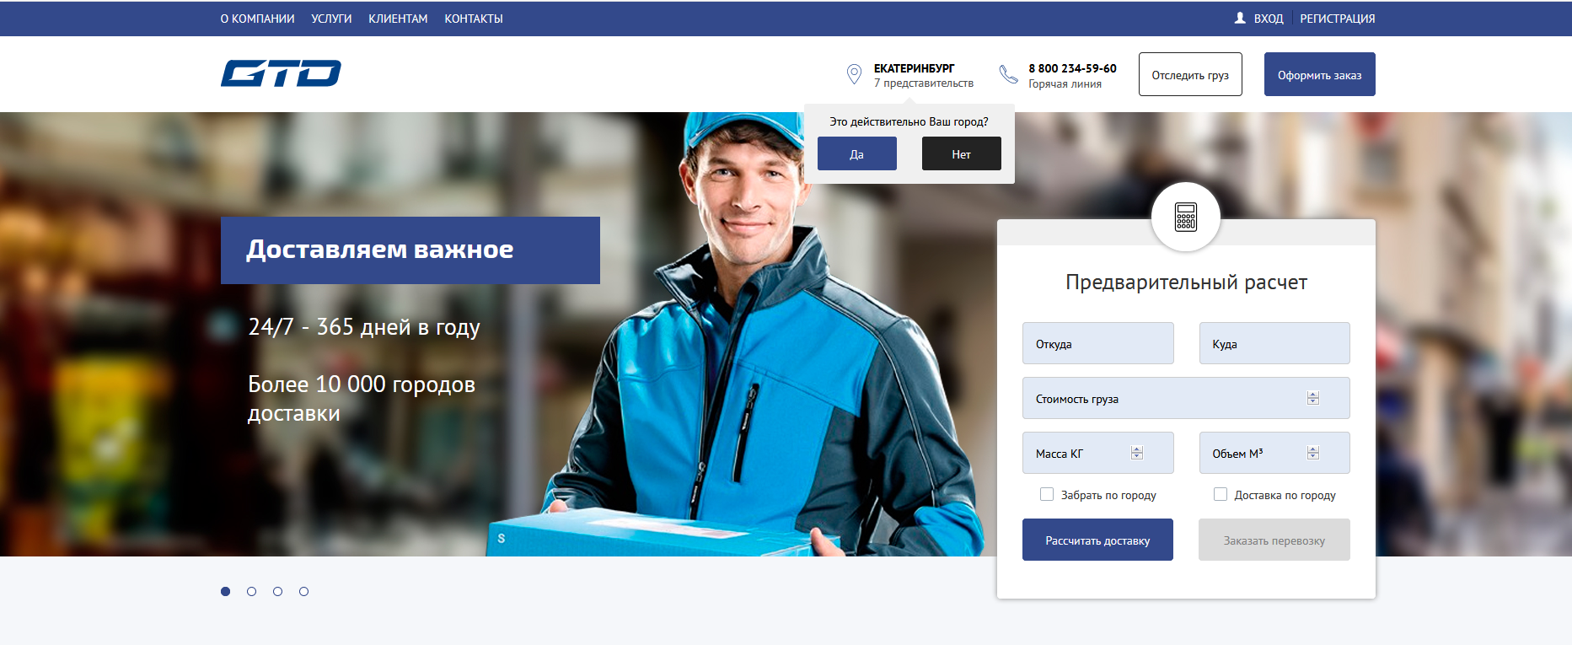The height and width of the screenshot is (645, 1572).
Task: Select the second carousel slide dot
Action: pyautogui.click(x=251, y=591)
